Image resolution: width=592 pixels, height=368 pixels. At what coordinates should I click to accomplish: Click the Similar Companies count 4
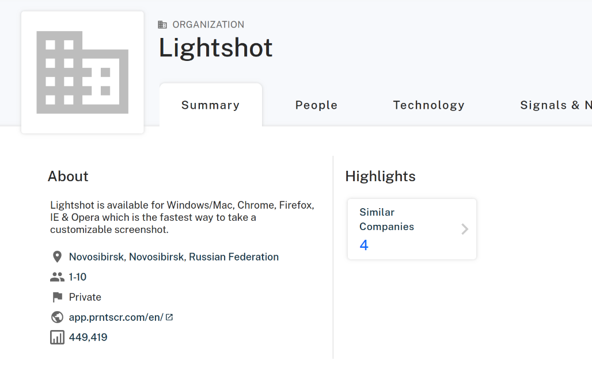coord(364,246)
